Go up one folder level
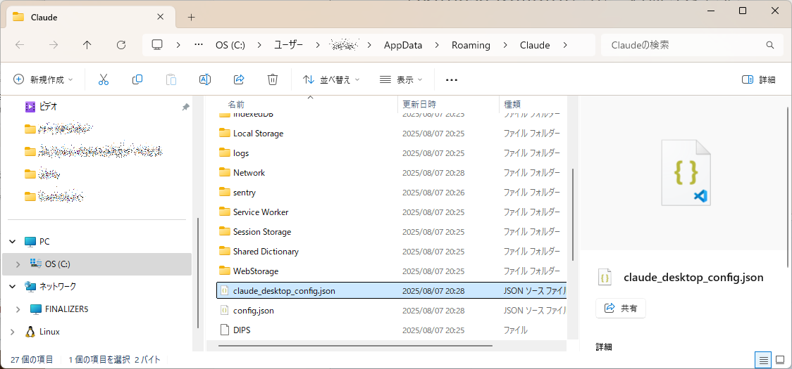Viewport: 792px width, 369px height. click(x=87, y=45)
